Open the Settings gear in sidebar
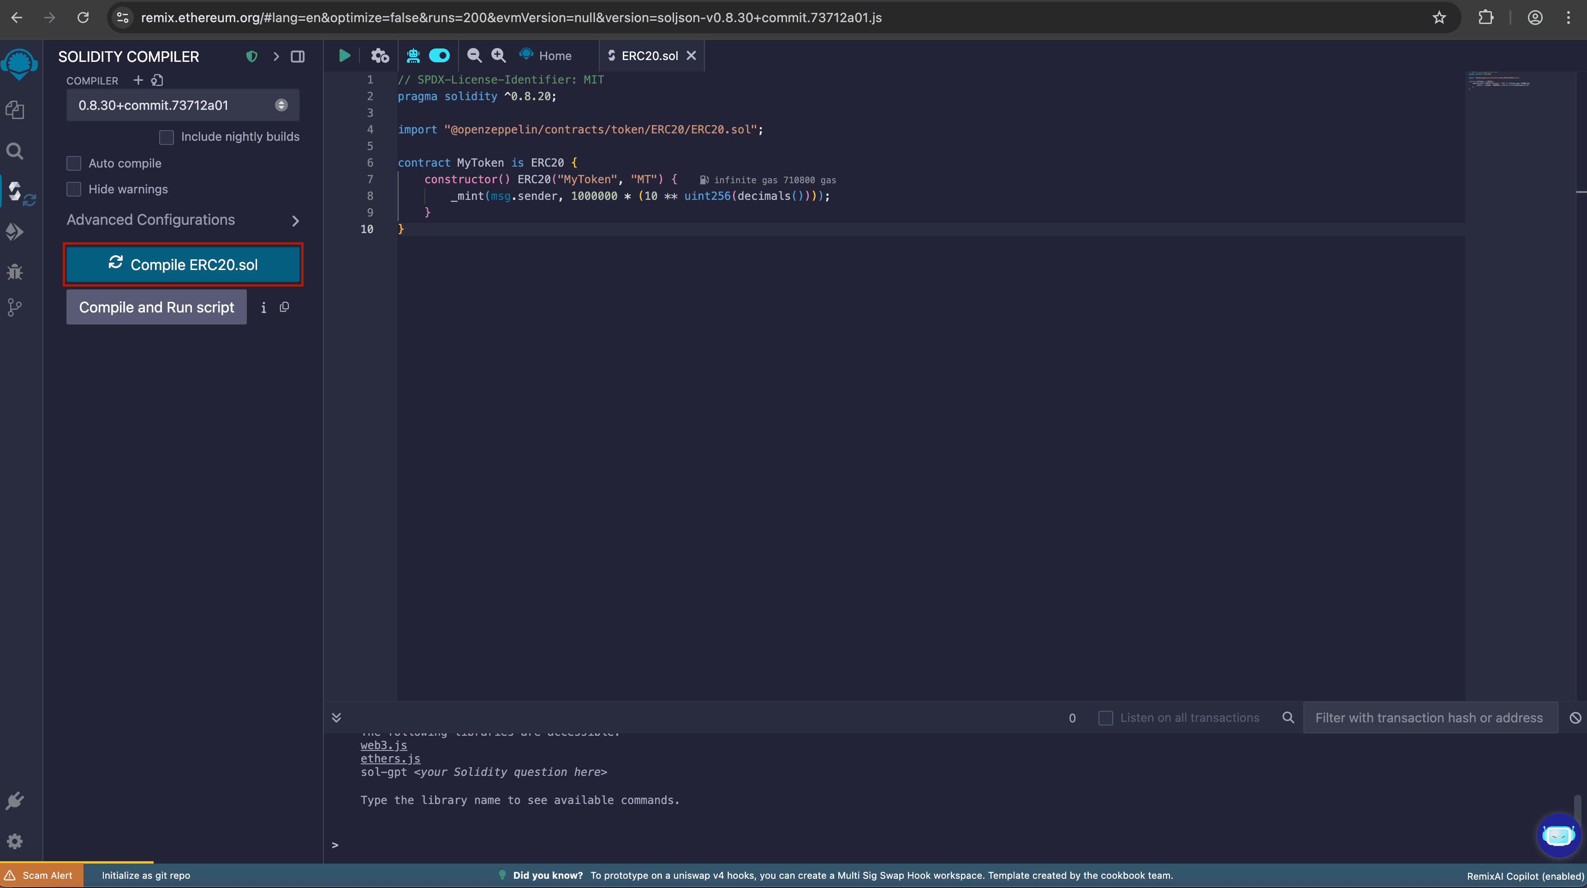This screenshot has height=888, width=1587. (15, 841)
